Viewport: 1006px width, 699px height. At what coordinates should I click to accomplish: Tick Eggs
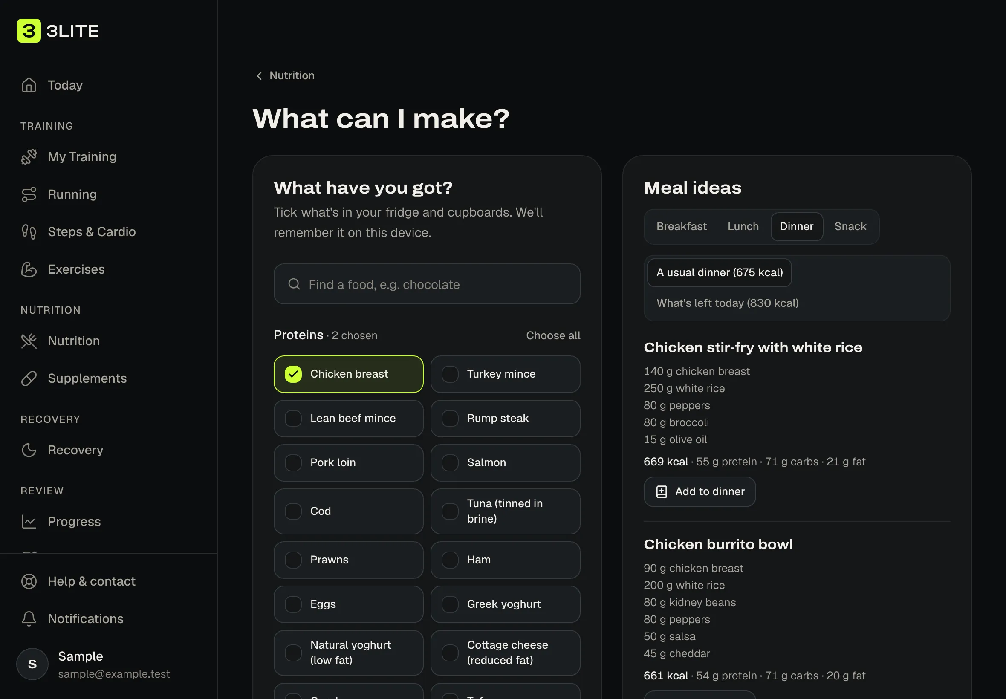coord(349,604)
